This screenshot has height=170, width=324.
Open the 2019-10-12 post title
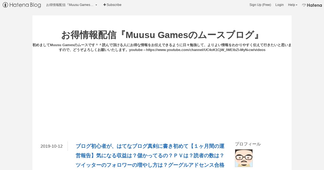coord(150,156)
